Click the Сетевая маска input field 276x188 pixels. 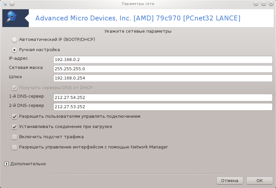(163, 69)
